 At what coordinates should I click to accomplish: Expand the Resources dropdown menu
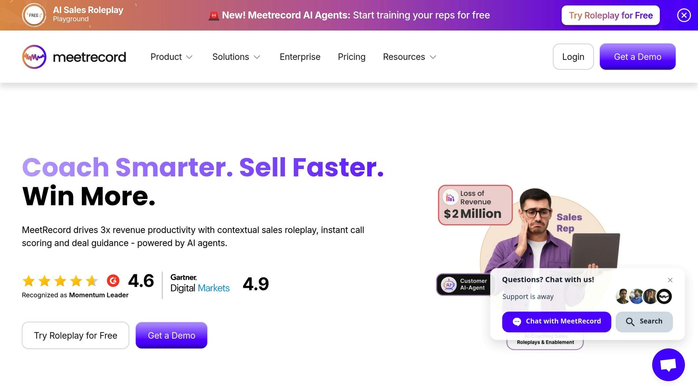[x=410, y=57]
